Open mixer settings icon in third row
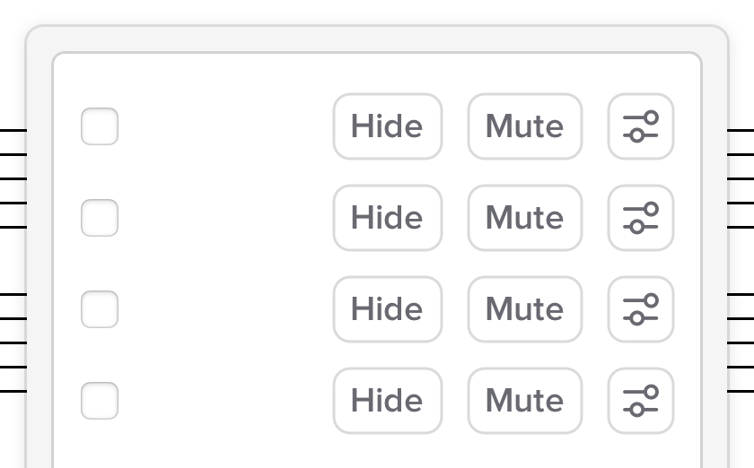The height and width of the screenshot is (468, 754). [x=640, y=309]
